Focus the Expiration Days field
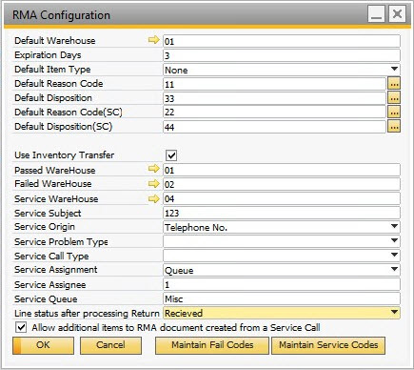Image resolution: width=414 pixels, height=370 pixels. [x=282, y=55]
